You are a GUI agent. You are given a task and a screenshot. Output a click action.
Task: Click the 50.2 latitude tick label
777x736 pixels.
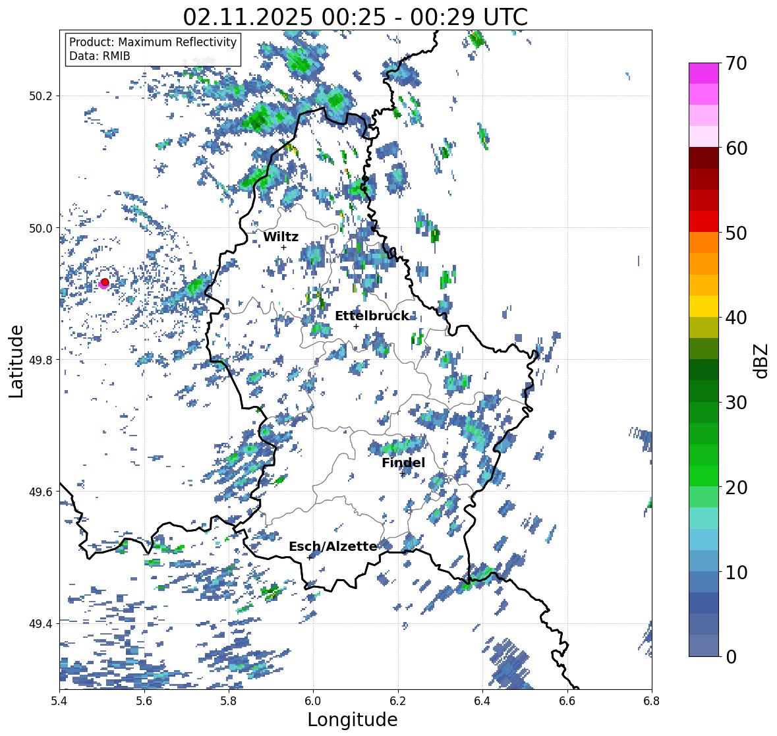point(41,96)
